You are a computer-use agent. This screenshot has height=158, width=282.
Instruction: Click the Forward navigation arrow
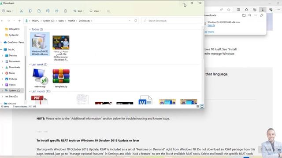pos(8,21)
